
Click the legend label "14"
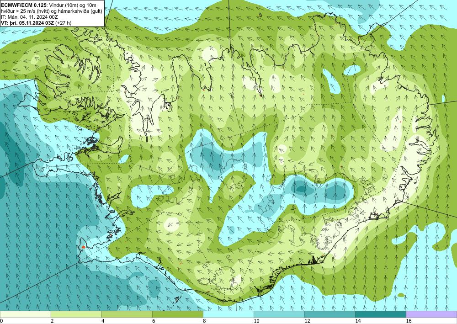coord(358,321)
